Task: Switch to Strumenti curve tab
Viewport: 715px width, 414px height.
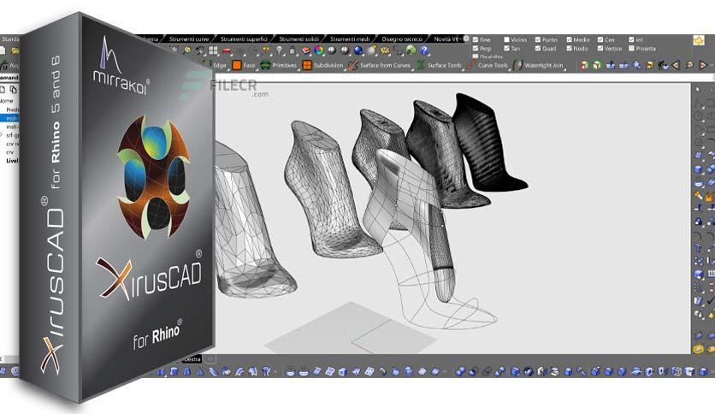Action: pos(189,39)
